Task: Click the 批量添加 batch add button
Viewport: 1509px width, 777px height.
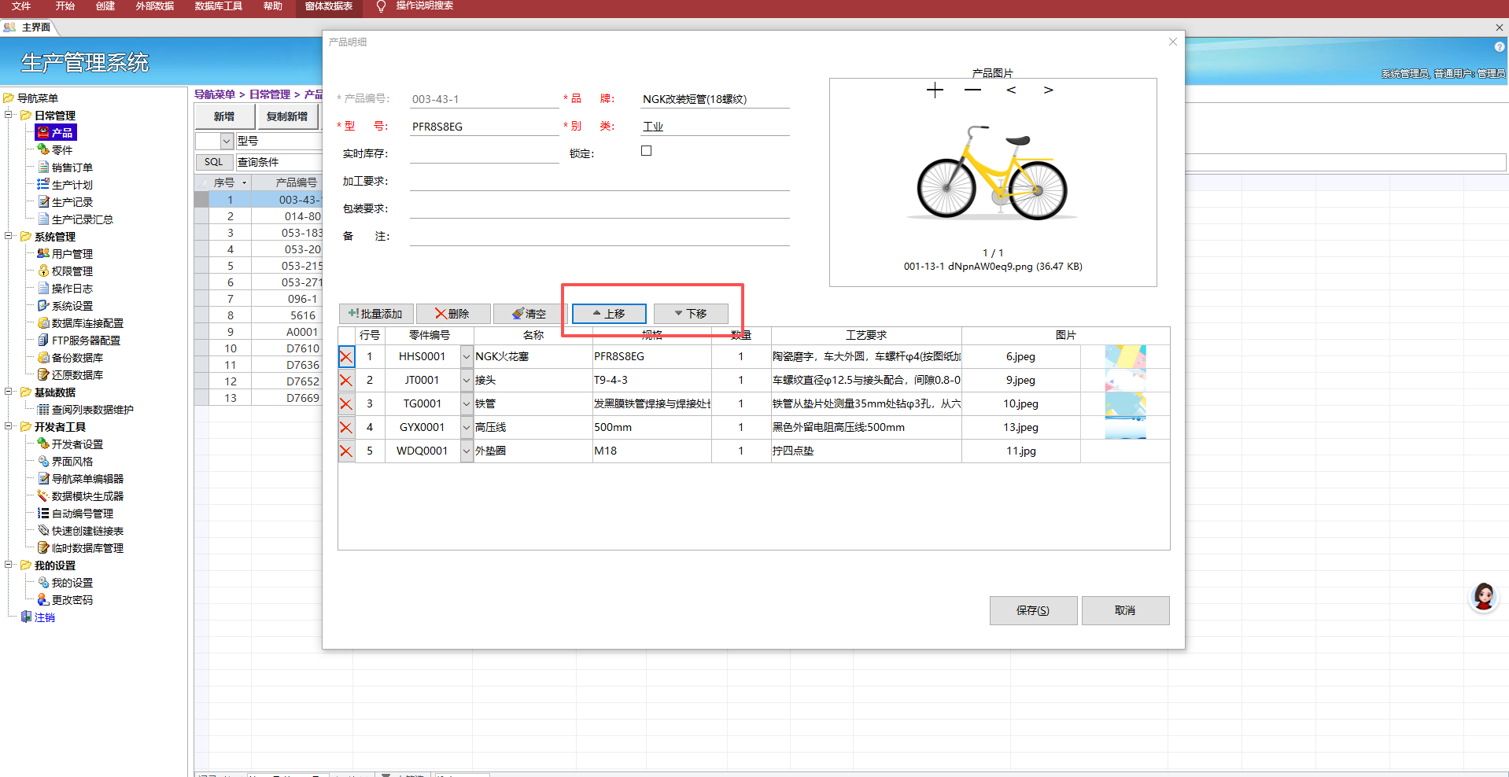Action: (x=376, y=314)
